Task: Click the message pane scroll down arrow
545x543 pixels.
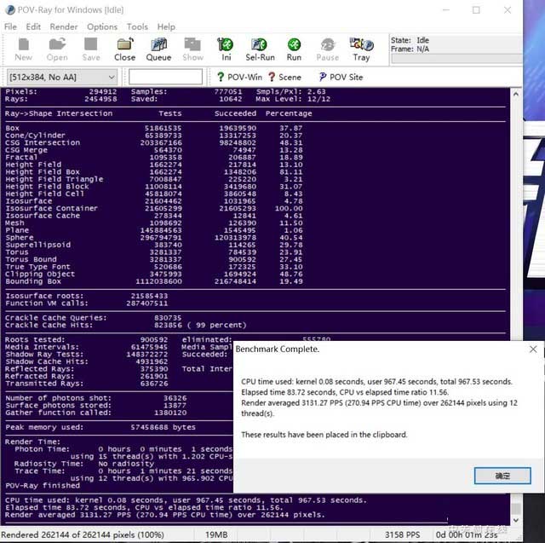Action: point(516,520)
